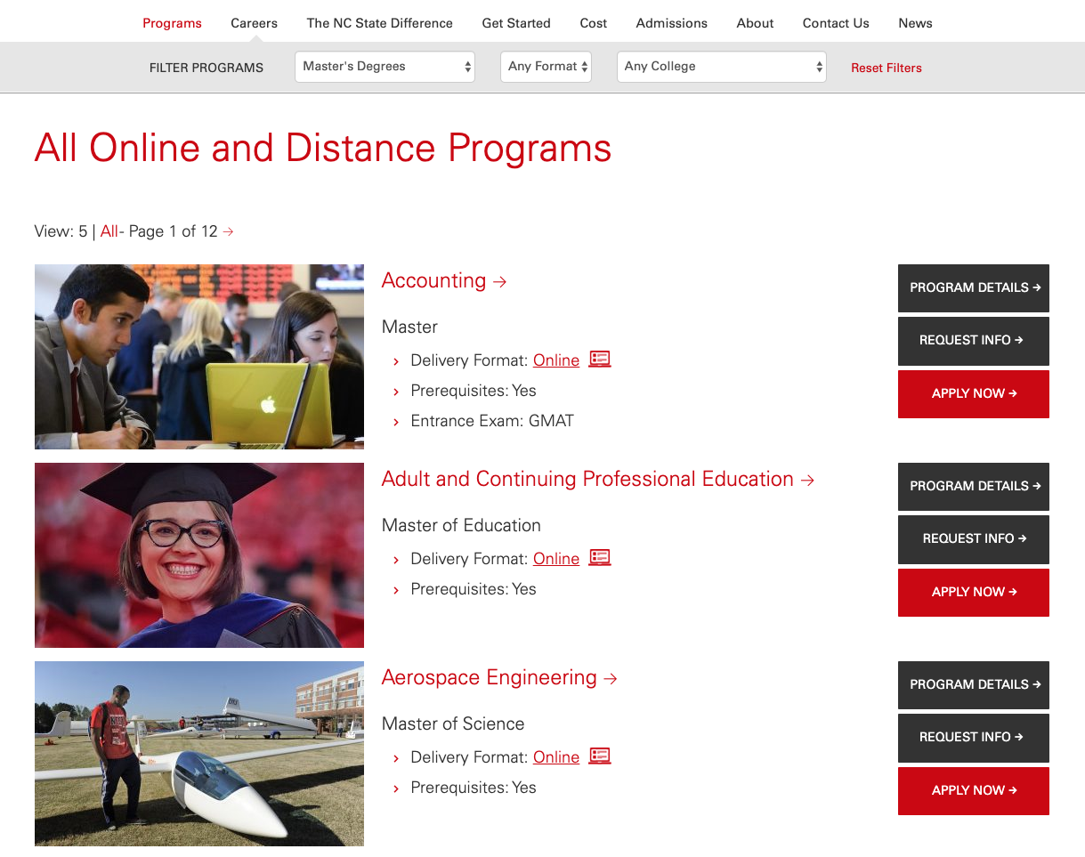The width and height of the screenshot is (1085, 857).
Task: Click 'Prerequisites: Yes' under Aerospace Engineering
Action: point(474,788)
